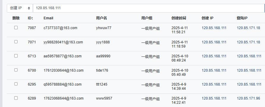Mark the checkbox for ID 6295
Image resolution: width=265 pixels, height=107 pixels.
pyautogui.click(x=16, y=84)
